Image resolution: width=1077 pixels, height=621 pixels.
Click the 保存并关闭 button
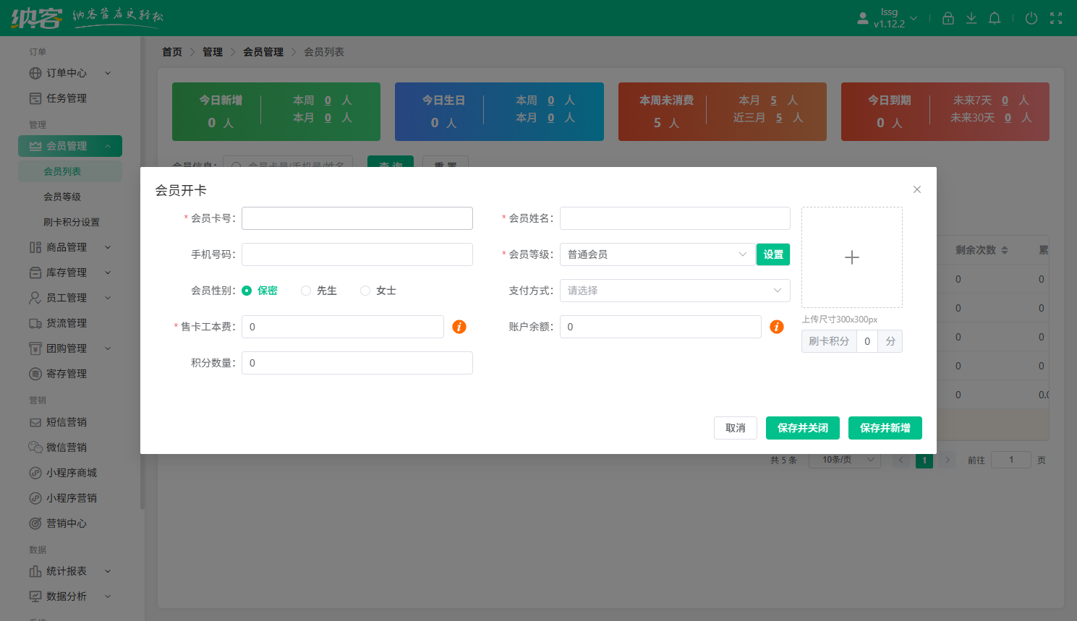(802, 428)
